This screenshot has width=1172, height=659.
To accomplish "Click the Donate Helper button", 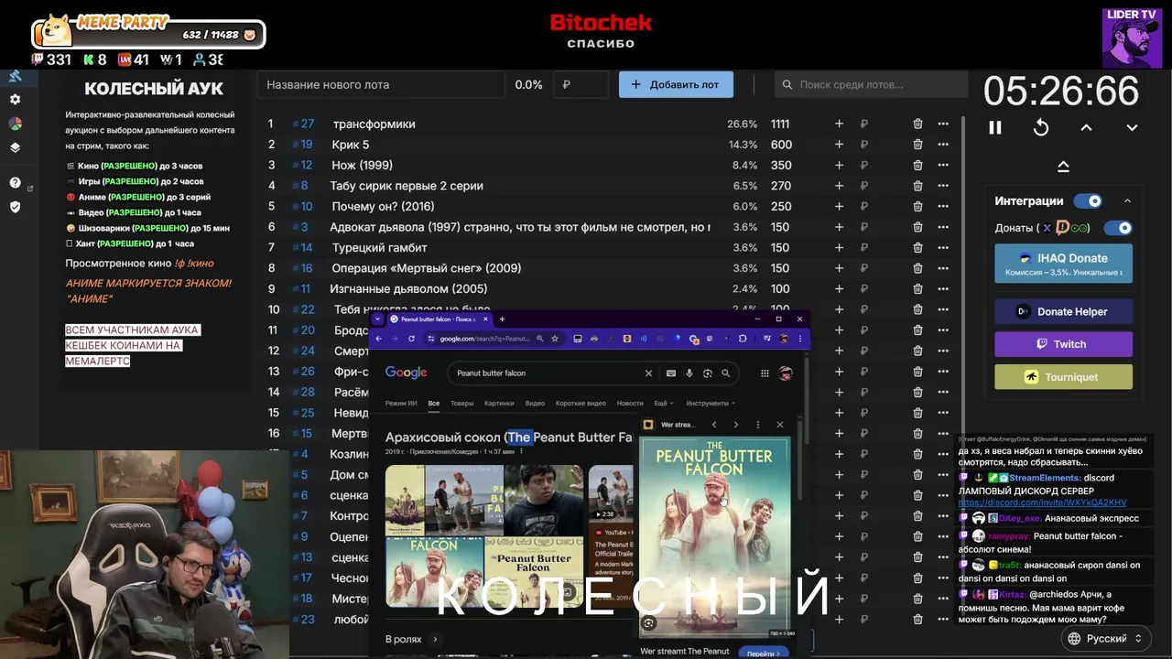I will click(1063, 311).
